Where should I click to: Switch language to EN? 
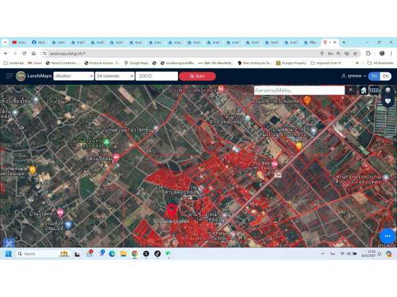[386, 76]
